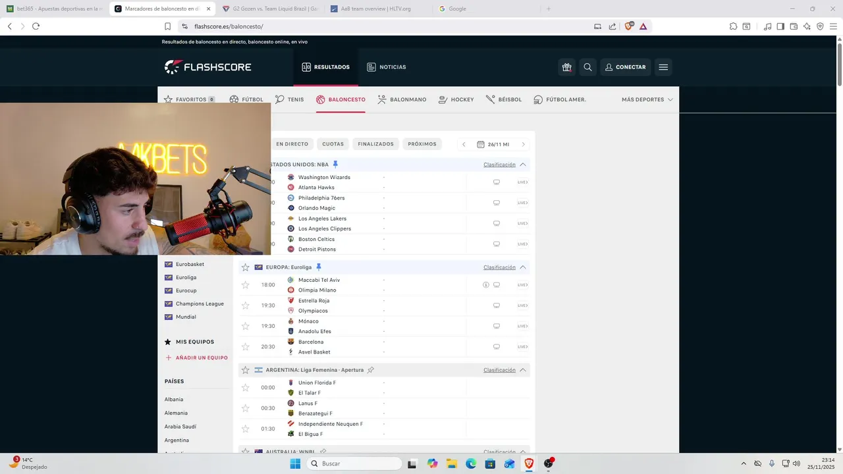Open File Explorer in taskbar
The width and height of the screenshot is (843, 474).
pyautogui.click(x=451, y=463)
